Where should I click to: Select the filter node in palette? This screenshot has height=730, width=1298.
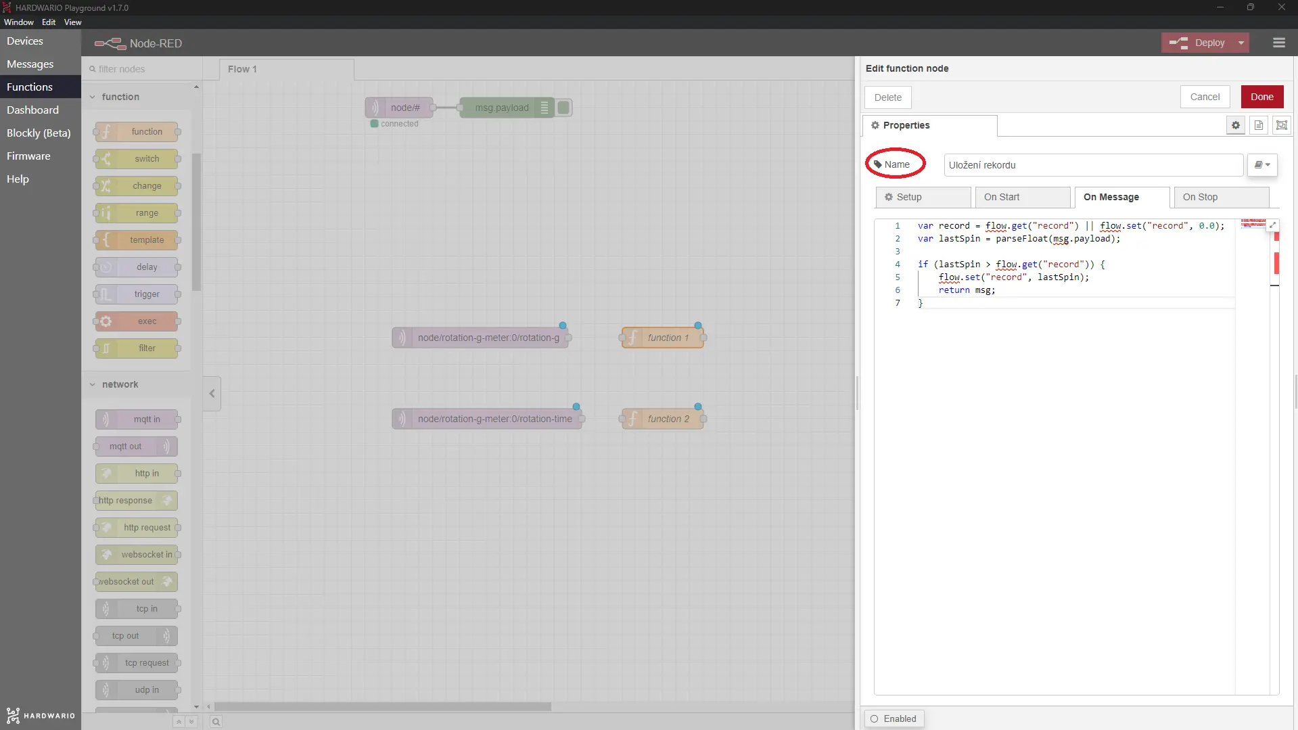pyautogui.click(x=137, y=348)
